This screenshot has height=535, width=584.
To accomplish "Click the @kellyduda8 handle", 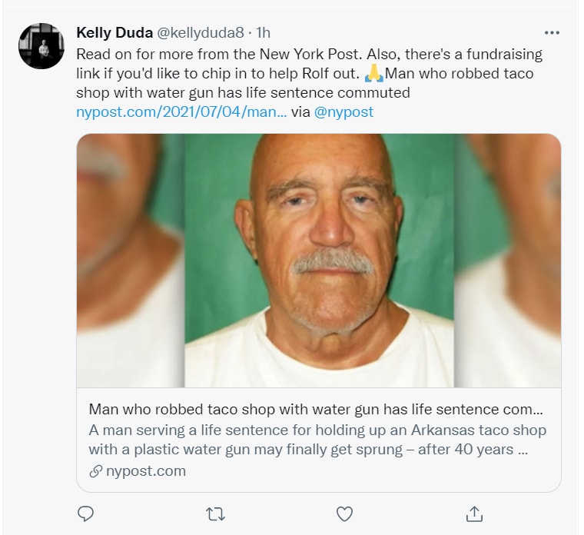I will click(201, 33).
